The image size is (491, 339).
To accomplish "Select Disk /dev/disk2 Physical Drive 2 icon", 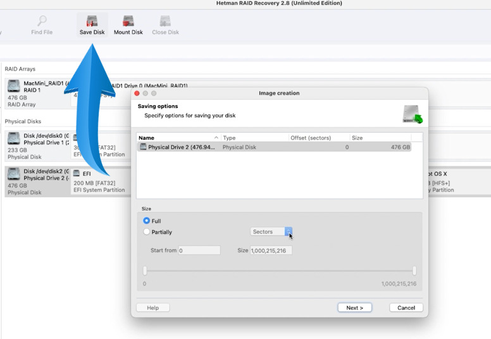I will tap(13, 174).
